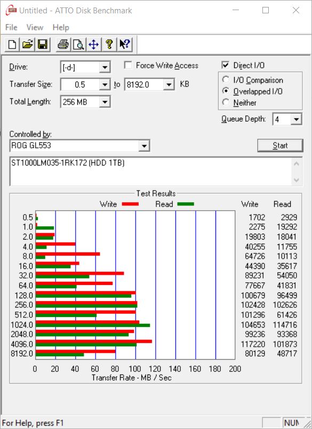Image resolution: width=312 pixels, height=429 pixels.
Task: Open Print Preview from the toolbar
Action: (78, 44)
